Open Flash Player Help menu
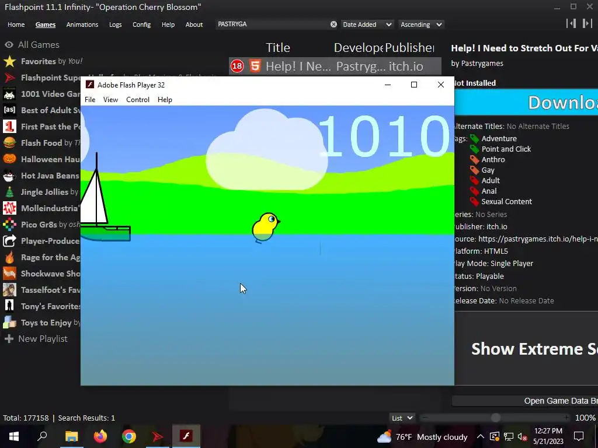The height and width of the screenshot is (448, 598). point(165,100)
